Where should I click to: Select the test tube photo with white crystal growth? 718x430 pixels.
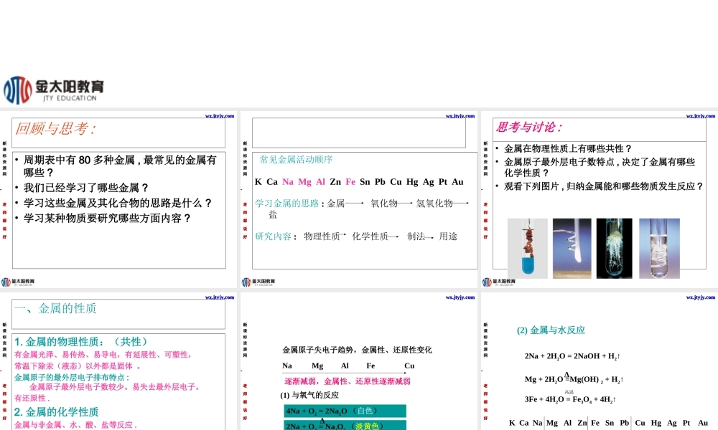coord(614,248)
